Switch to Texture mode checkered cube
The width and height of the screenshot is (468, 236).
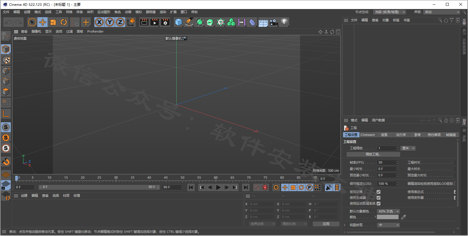(6, 60)
